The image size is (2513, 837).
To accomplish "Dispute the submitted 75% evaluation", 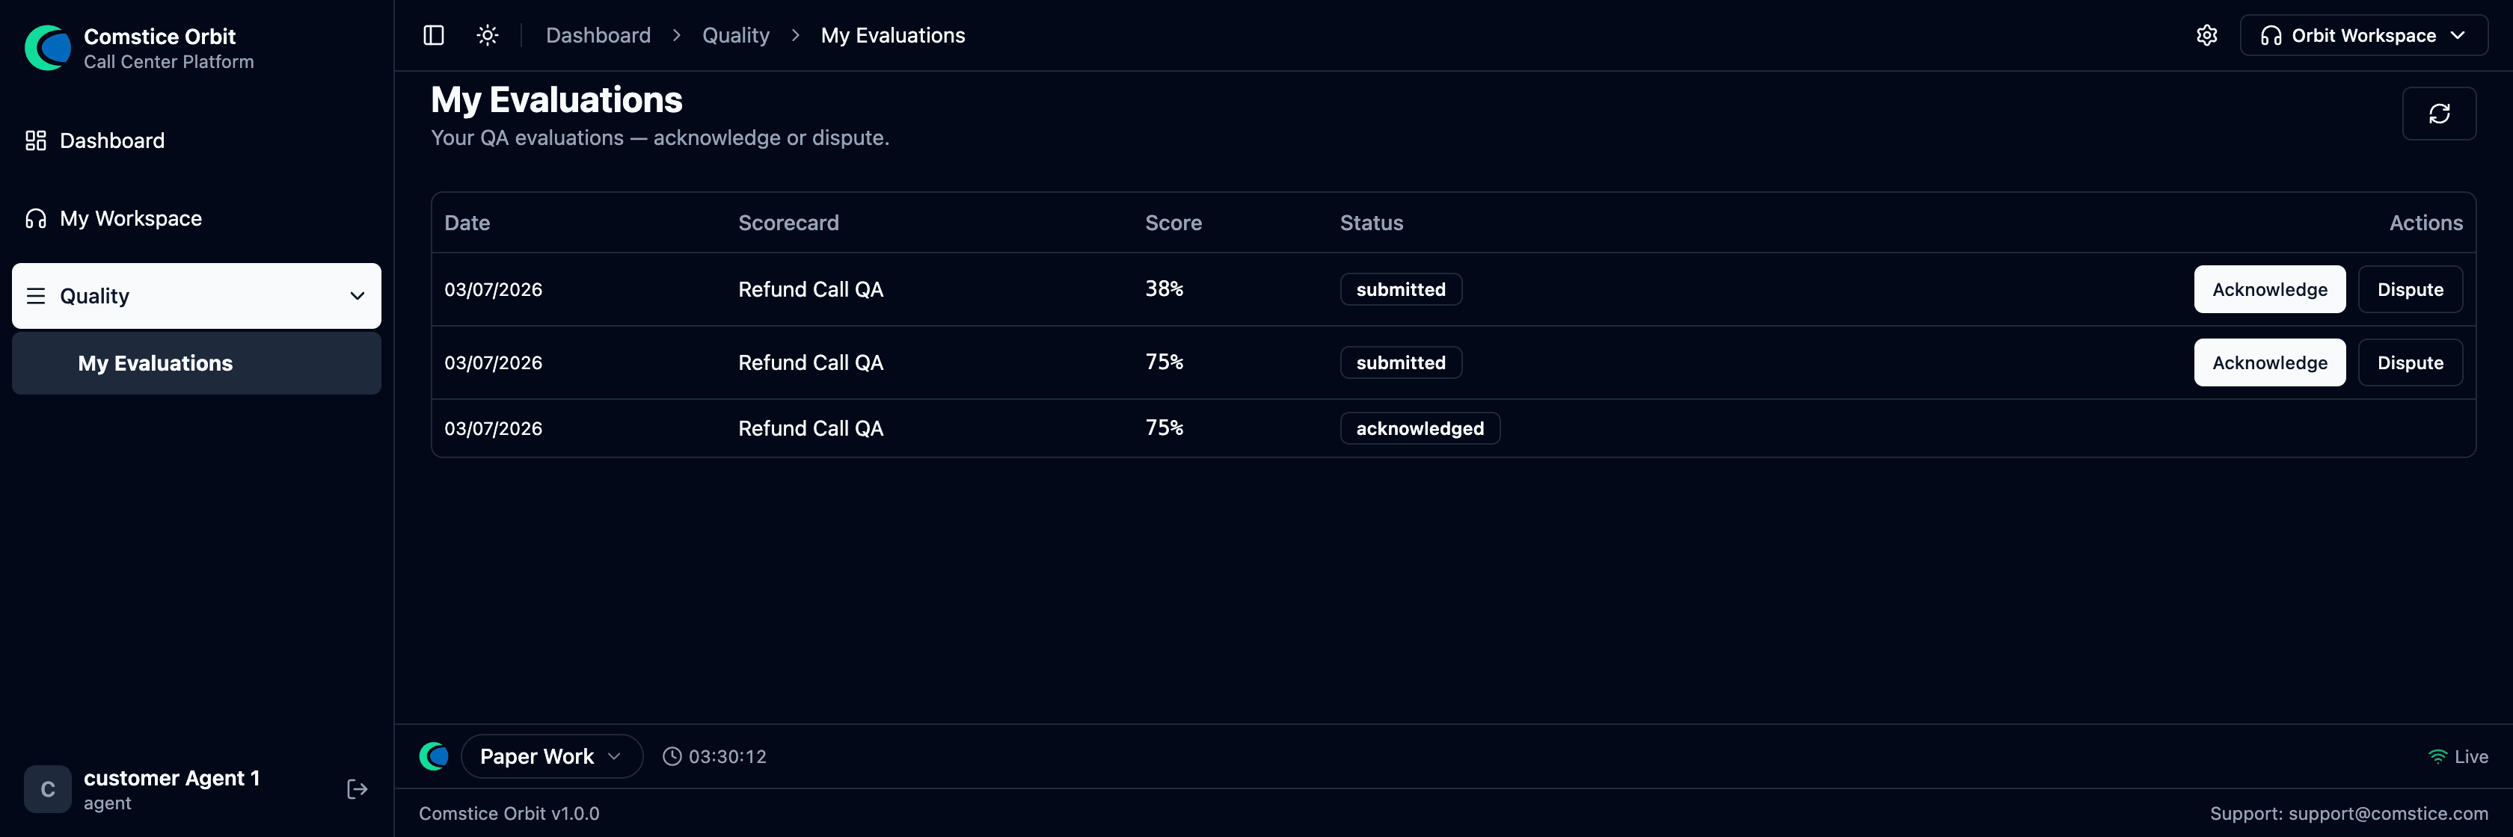I will 2410,362.
